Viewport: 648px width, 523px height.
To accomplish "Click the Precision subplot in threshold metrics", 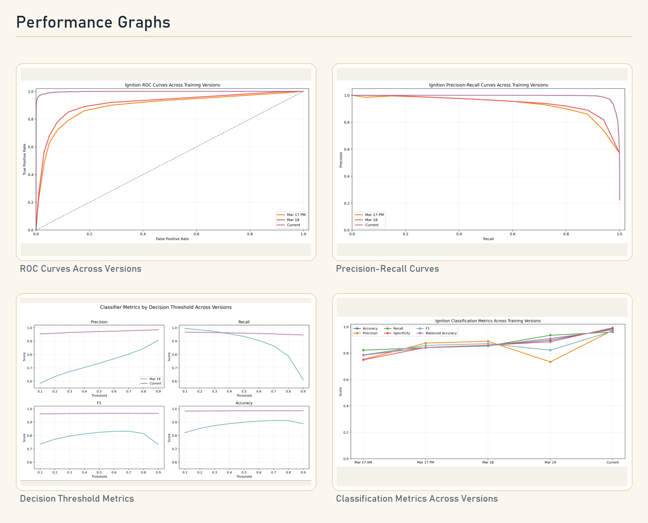I will (99, 356).
